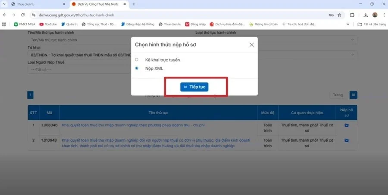Expand the Loại Người Nộp Thuế dropdown
The width and height of the screenshot is (388, 195).
(78, 69)
